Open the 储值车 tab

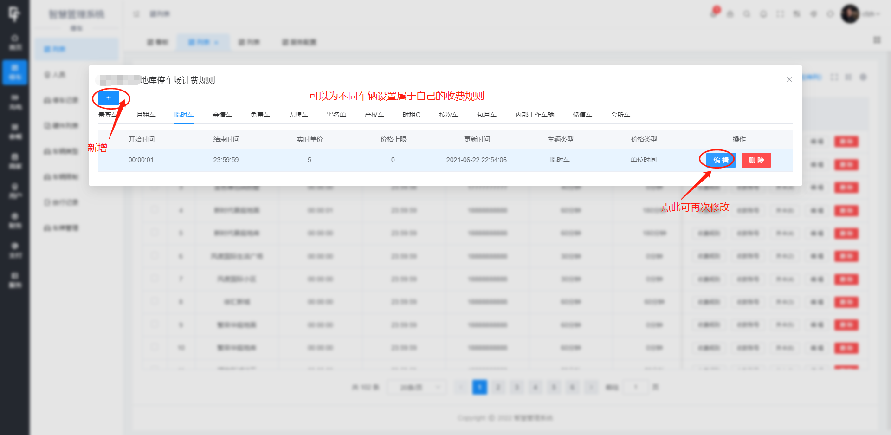(582, 115)
